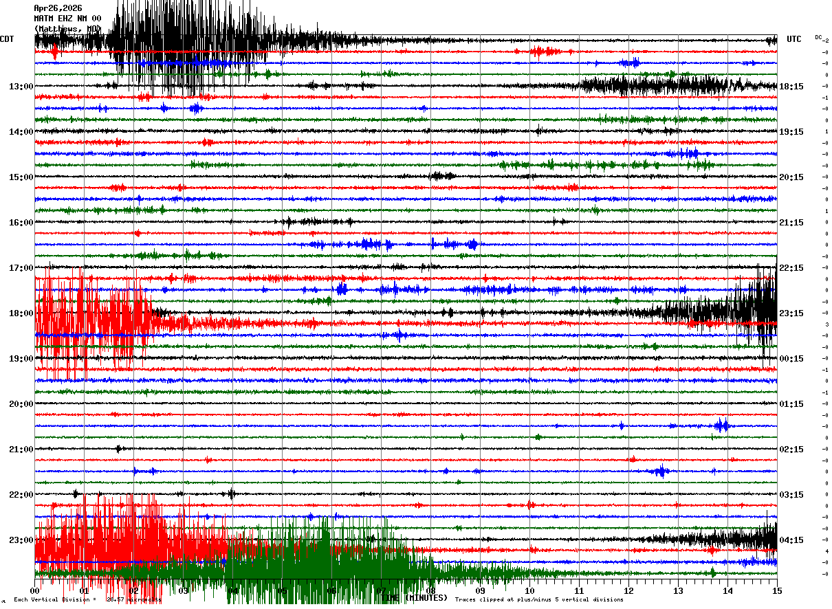Click the UTC timezone label
The image size is (832, 609).
coord(794,39)
